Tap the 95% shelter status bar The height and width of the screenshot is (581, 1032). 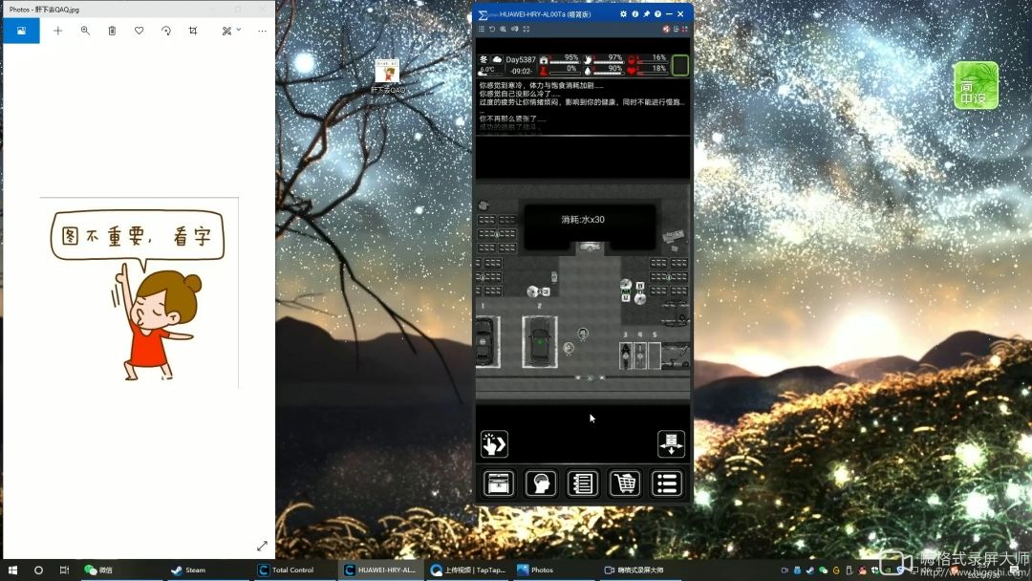click(559, 58)
